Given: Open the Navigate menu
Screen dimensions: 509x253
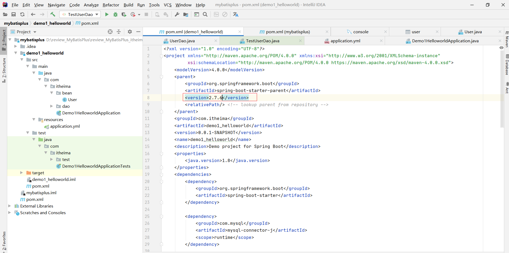Looking at the screenshot, I should (x=56, y=5).
